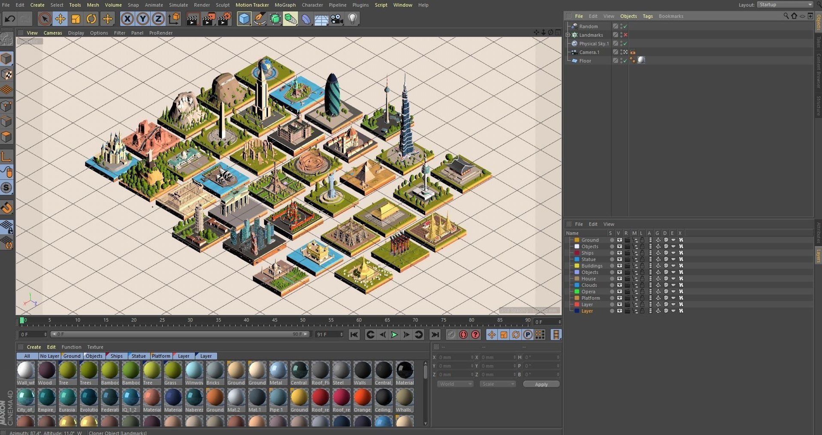Click the Statue layer color swatch
The width and height of the screenshot is (822, 435).
[577, 259]
